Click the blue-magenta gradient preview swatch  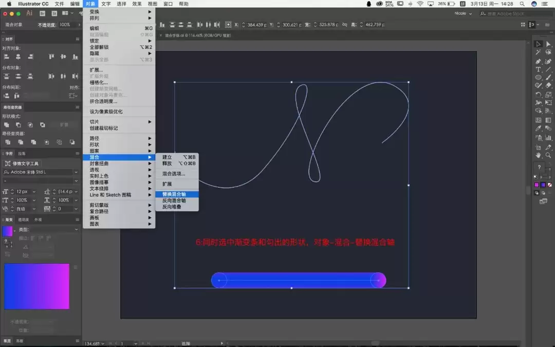37,286
